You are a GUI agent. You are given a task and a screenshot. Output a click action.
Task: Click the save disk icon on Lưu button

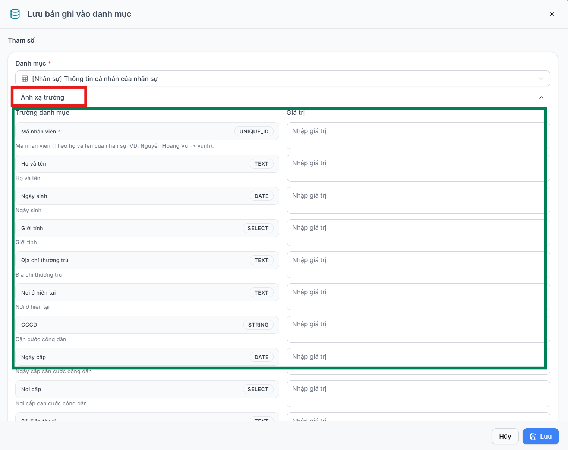(533, 437)
